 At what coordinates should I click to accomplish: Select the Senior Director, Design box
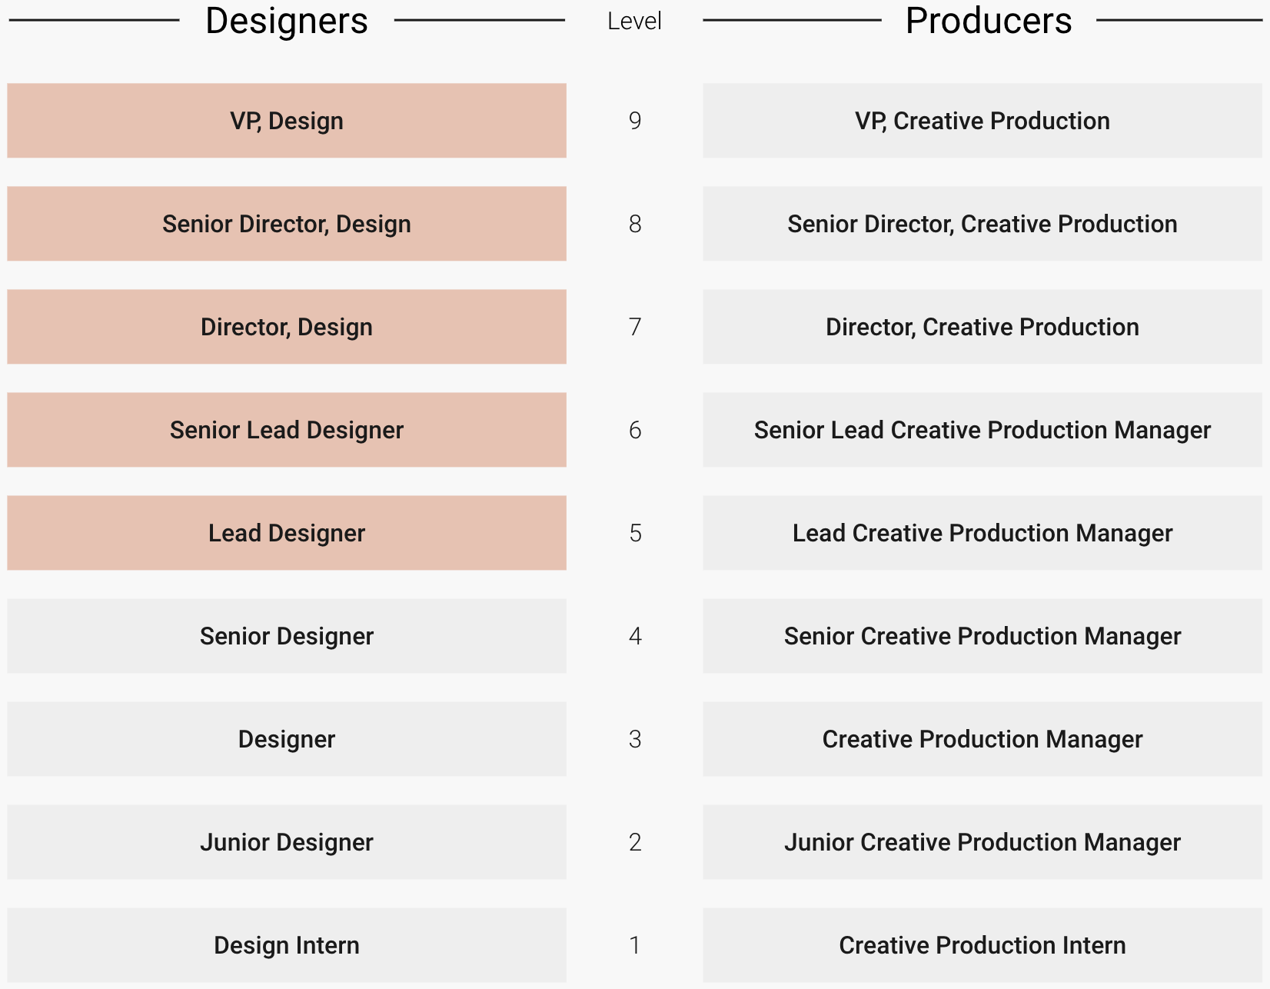[x=286, y=224]
